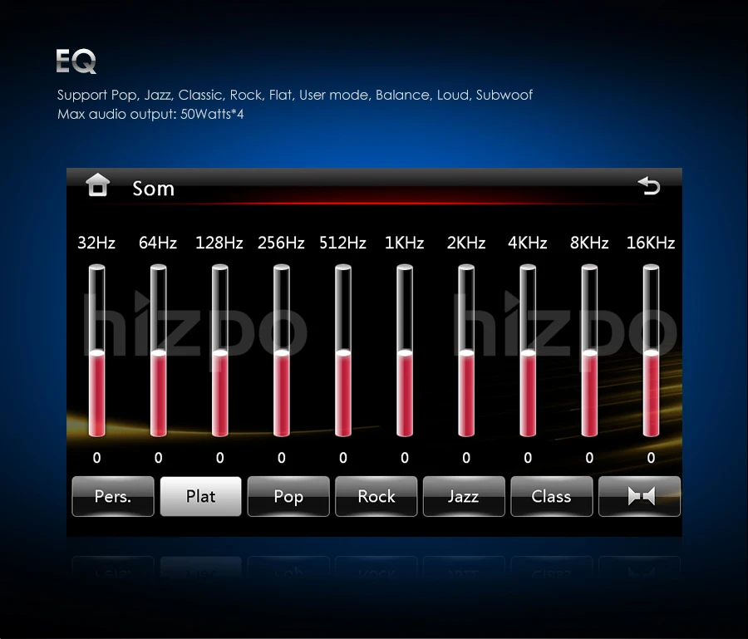Click the 256Hz frequency label

281,243
